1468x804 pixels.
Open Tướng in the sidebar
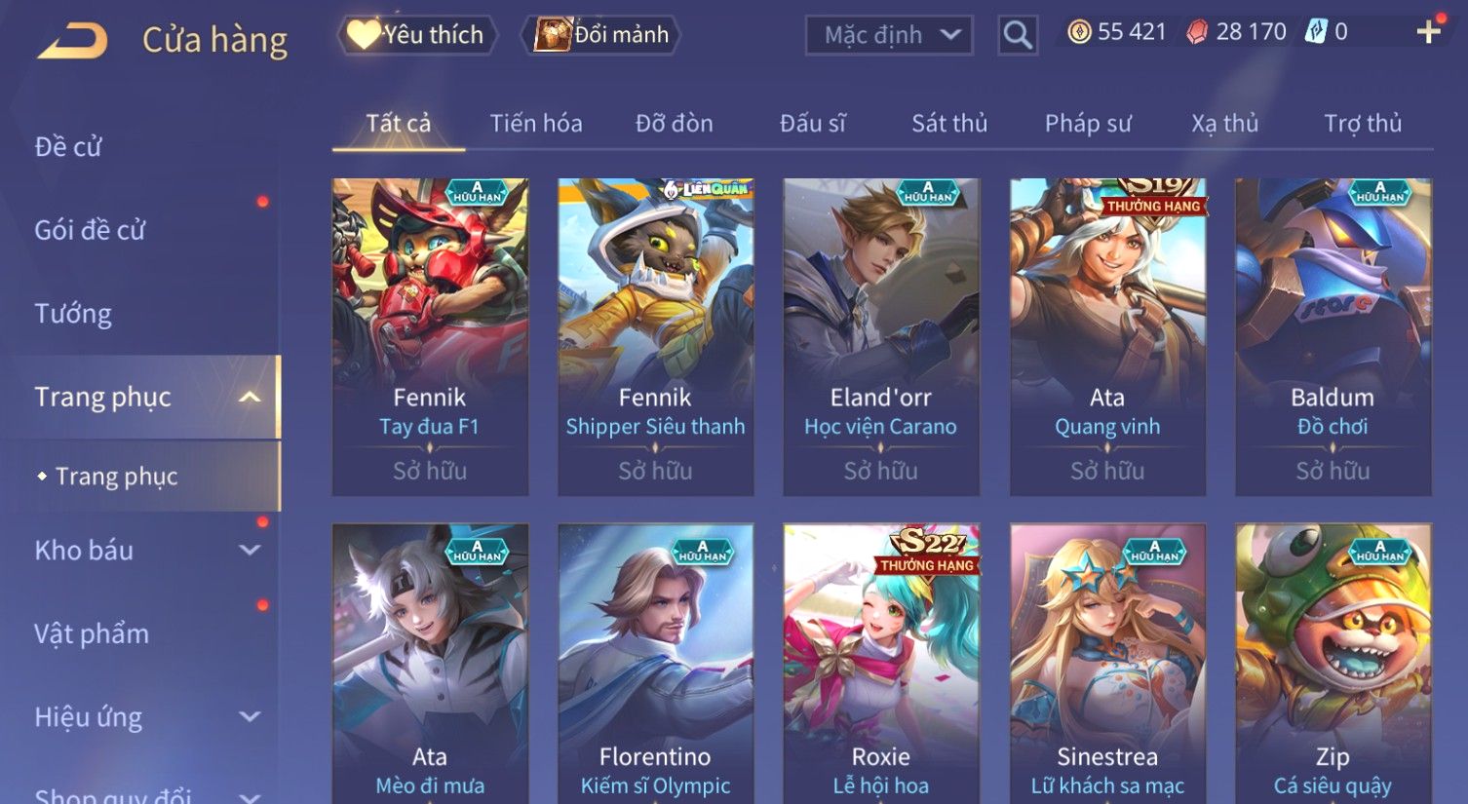[73, 314]
